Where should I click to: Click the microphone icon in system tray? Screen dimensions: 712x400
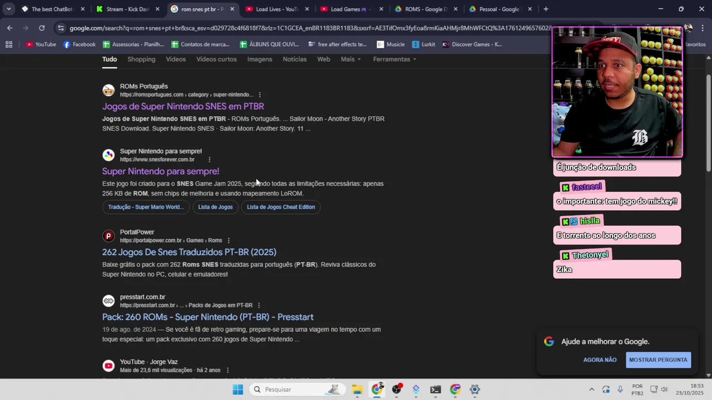click(620, 389)
